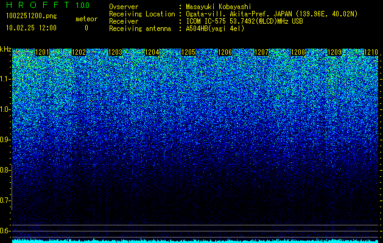Click the 0.9 frequency axis label

tap(5, 140)
